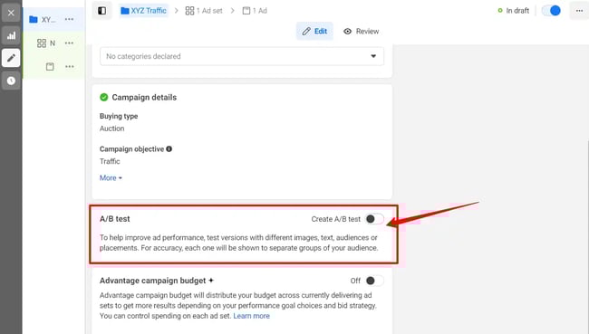Open the ad row three-dot menu
This screenshot has width=589, height=334.
click(x=70, y=67)
